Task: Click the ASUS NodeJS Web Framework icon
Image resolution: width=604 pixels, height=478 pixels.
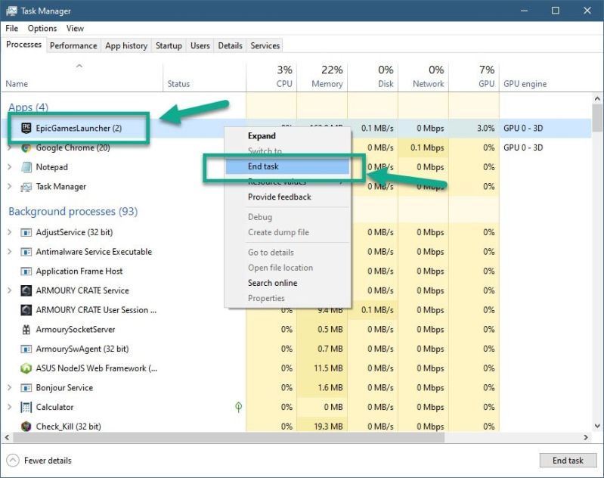Action: [x=26, y=368]
